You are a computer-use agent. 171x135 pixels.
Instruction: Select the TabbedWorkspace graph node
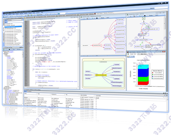117,68
